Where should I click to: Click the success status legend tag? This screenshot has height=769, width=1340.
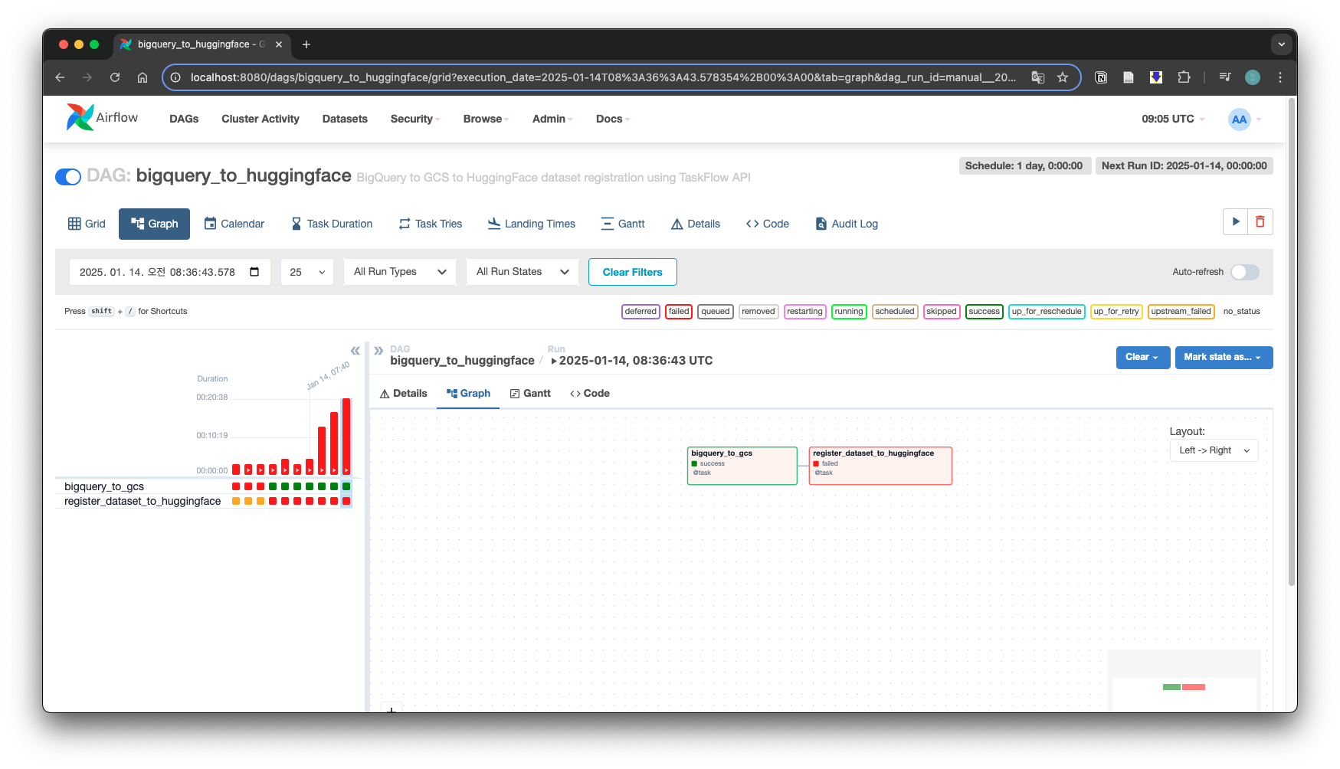tap(985, 311)
